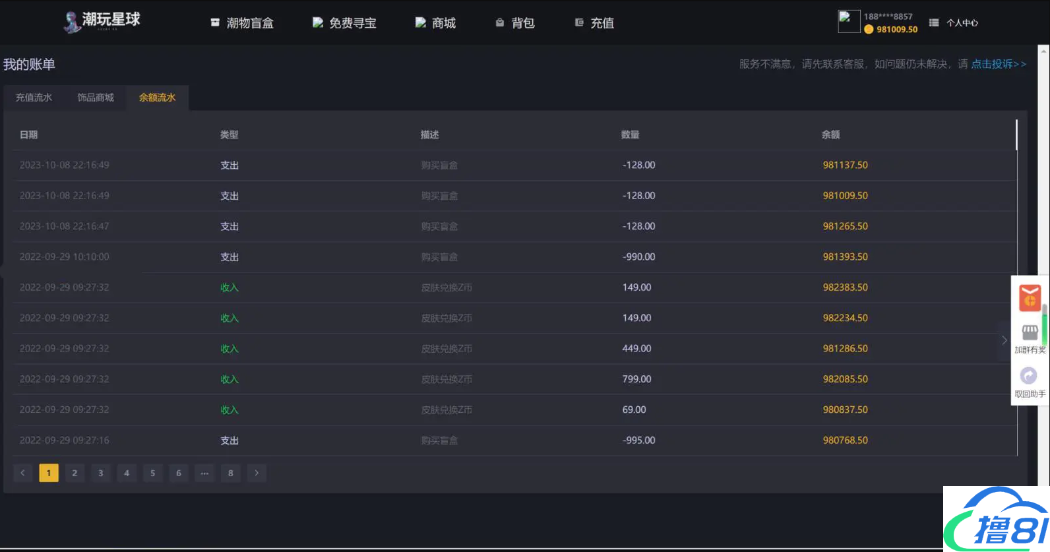The height and width of the screenshot is (552, 1050).
Task: Click the 加群有奖 shop icon
Action: [1030, 332]
